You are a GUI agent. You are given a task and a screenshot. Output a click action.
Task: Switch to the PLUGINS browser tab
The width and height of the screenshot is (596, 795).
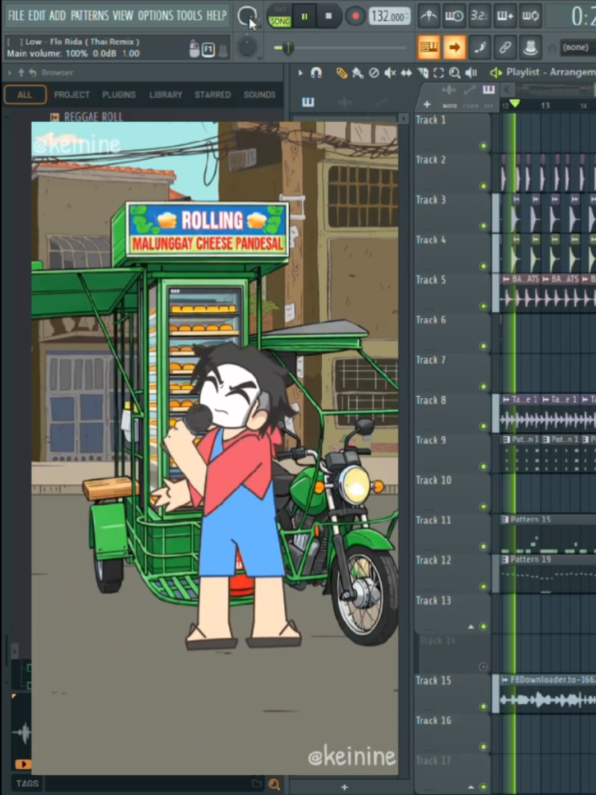119,95
